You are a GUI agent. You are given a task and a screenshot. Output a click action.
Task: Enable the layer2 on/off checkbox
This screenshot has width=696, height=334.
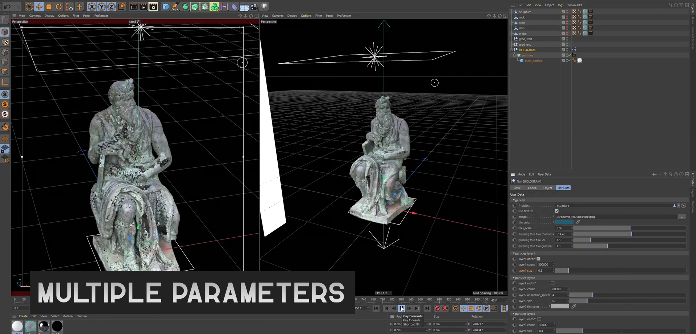552,283
